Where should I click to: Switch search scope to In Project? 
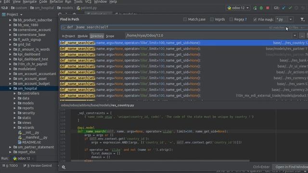[68, 36]
